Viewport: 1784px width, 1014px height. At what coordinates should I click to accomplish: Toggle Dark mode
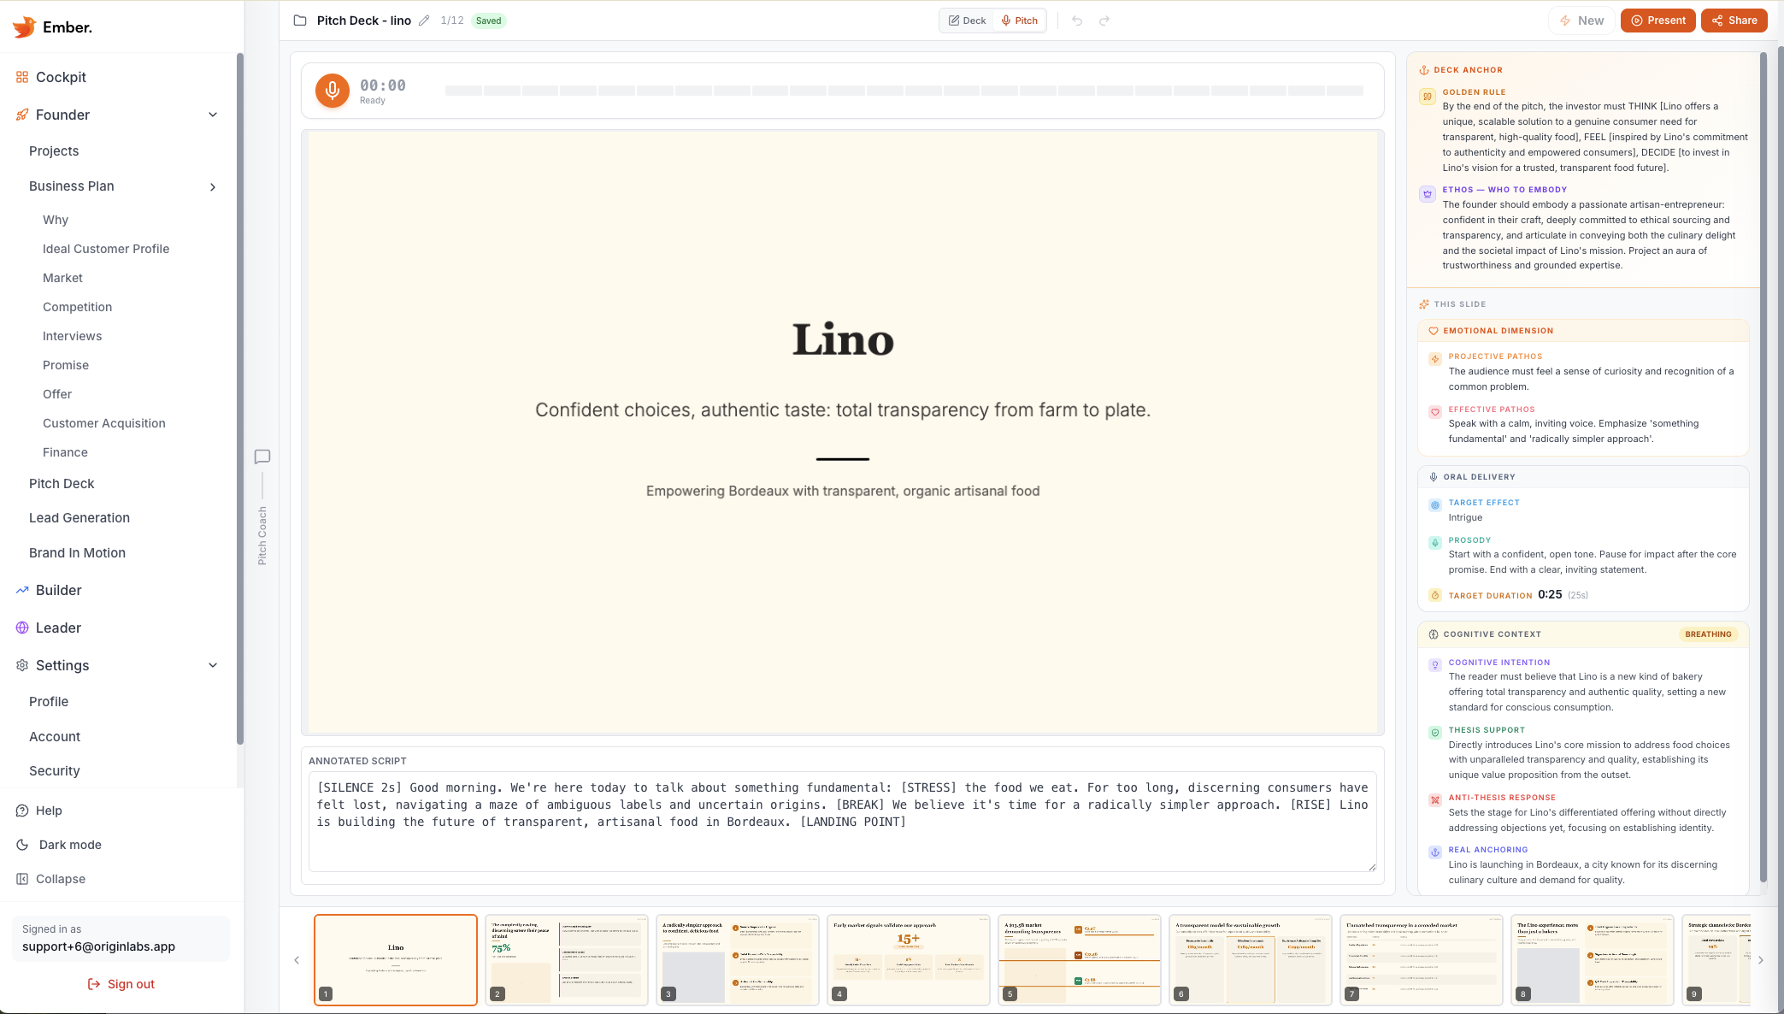(68, 845)
